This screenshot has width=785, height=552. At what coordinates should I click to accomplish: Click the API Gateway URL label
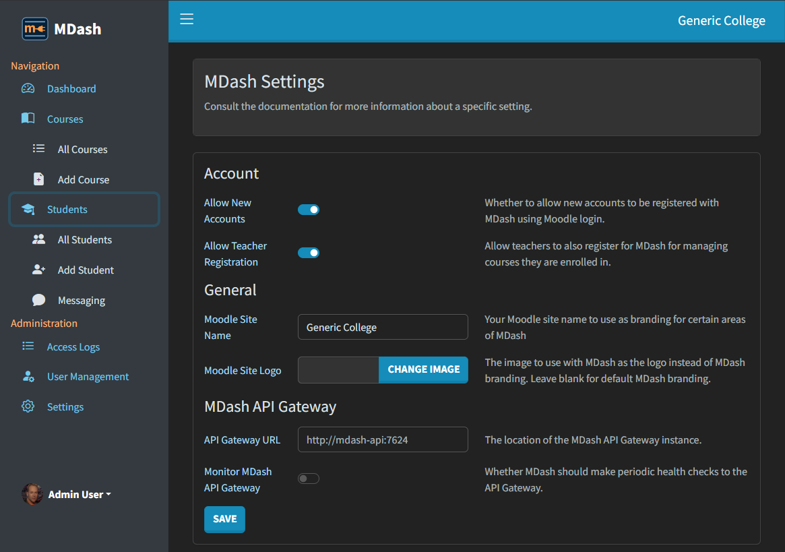click(243, 440)
